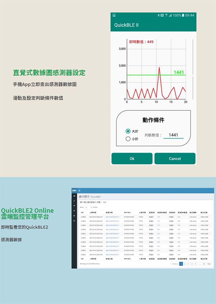Click the topmost icon in dashboard sidebar

pos(74,195)
